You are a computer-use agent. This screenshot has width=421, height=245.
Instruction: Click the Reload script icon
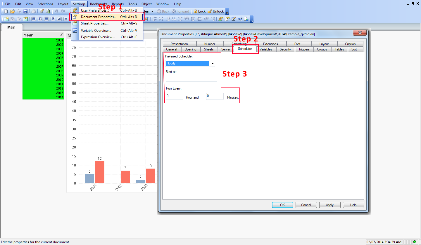point(48,11)
